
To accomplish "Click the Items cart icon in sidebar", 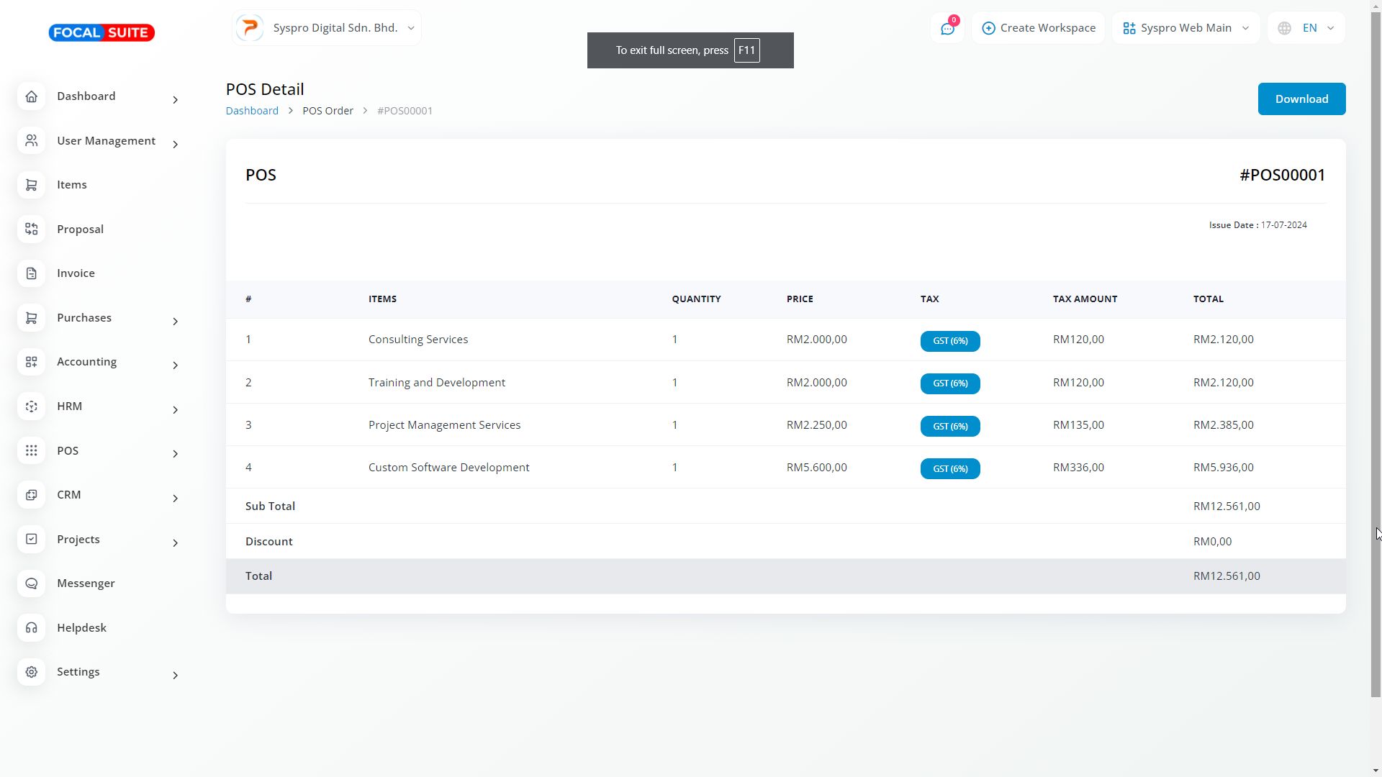I will 31,185.
